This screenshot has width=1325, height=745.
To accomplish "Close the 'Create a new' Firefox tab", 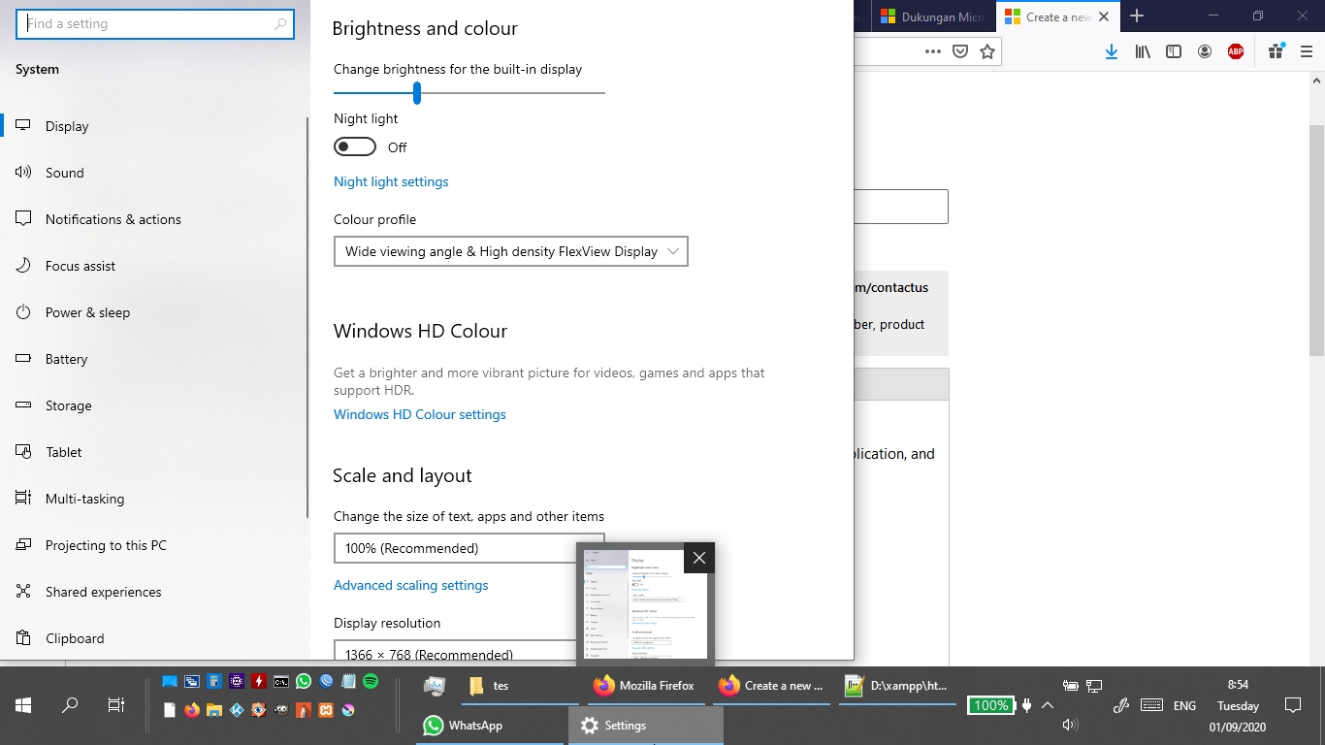I will pyautogui.click(x=1104, y=16).
